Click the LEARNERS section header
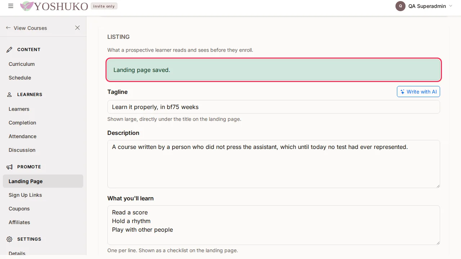Image resolution: width=461 pixels, height=259 pixels. [30, 95]
